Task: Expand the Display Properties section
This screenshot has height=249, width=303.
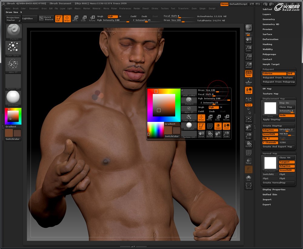Action: [x=274, y=190]
